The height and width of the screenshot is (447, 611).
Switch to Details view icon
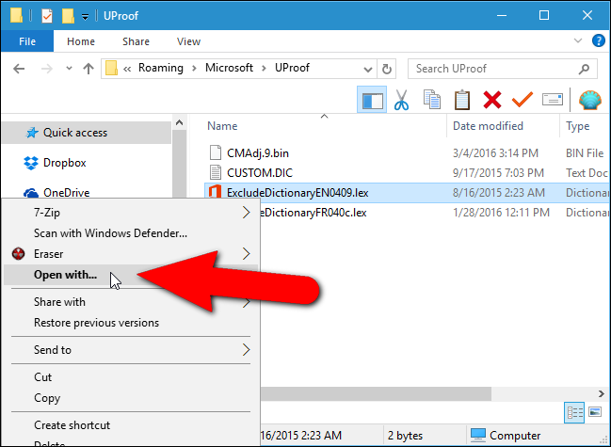pyautogui.click(x=574, y=412)
